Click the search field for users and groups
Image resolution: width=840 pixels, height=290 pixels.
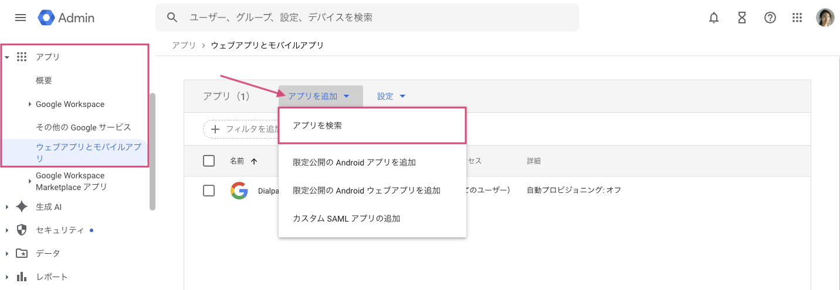[375, 18]
